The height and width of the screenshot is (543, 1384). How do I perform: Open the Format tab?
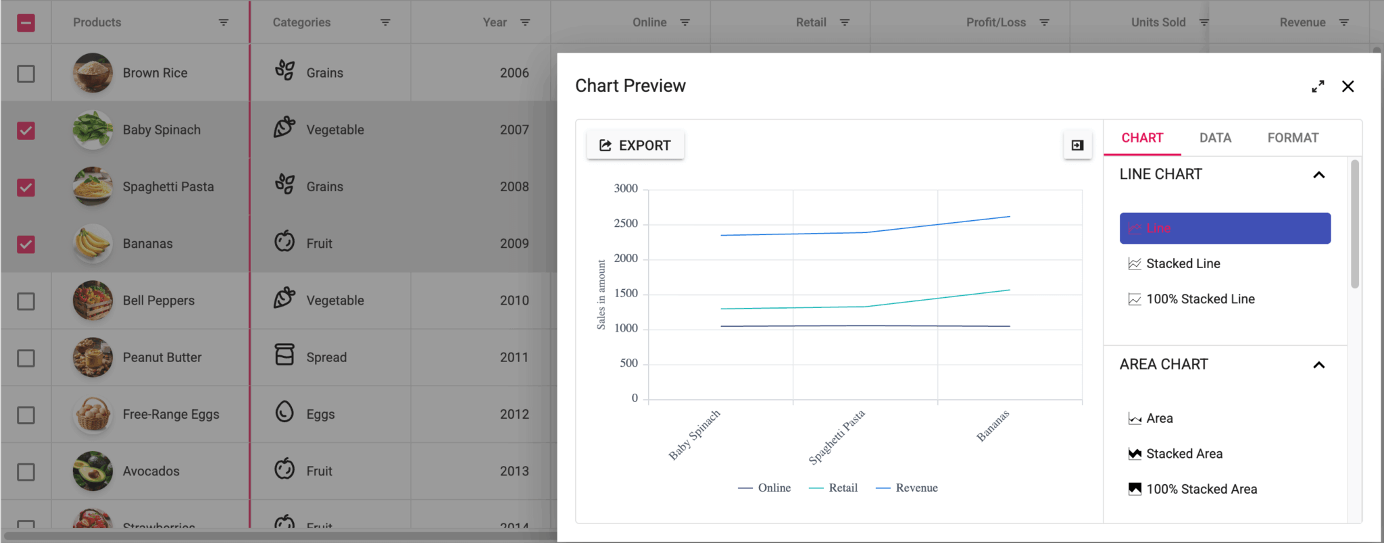pyautogui.click(x=1293, y=138)
